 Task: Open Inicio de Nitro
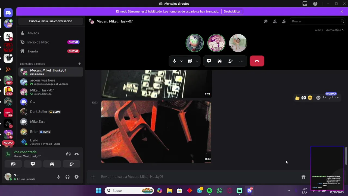coord(51,42)
